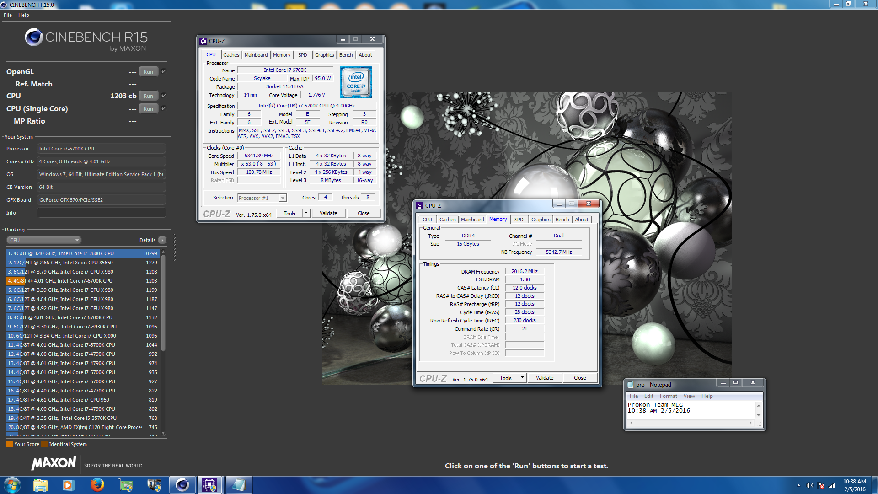878x494 pixels.
Task: Open Firefox from the taskbar
Action: click(x=97, y=485)
